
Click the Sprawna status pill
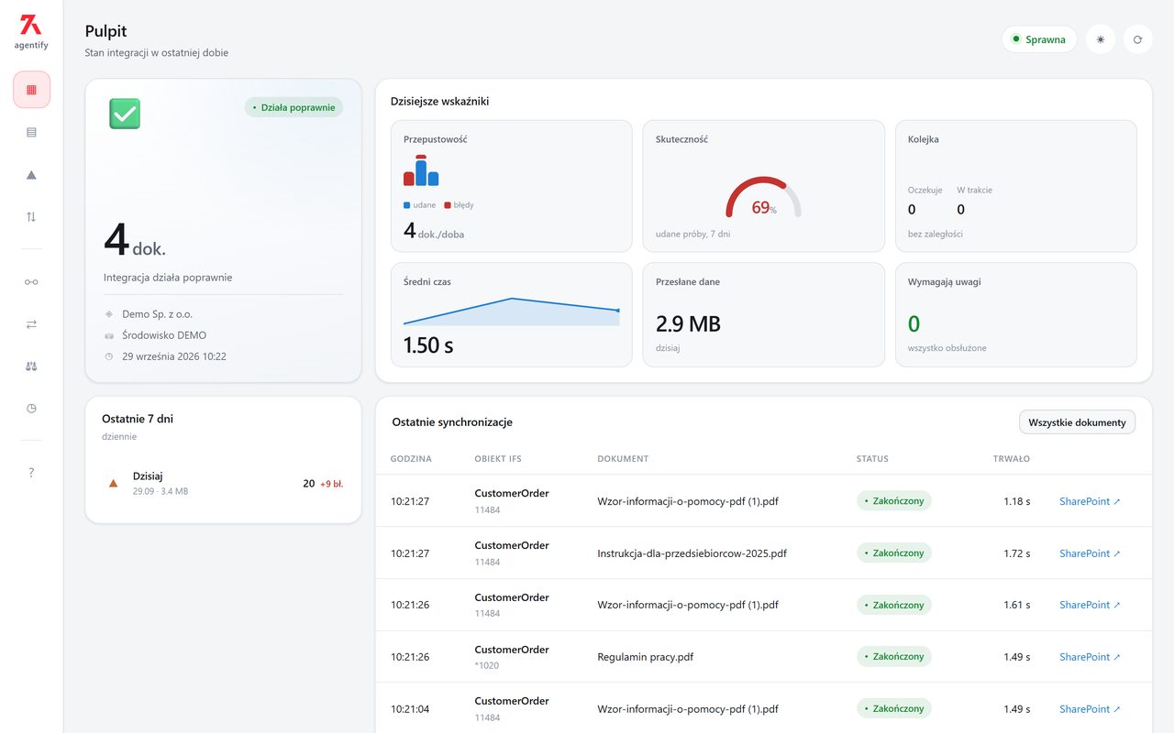tap(1039, 39)
